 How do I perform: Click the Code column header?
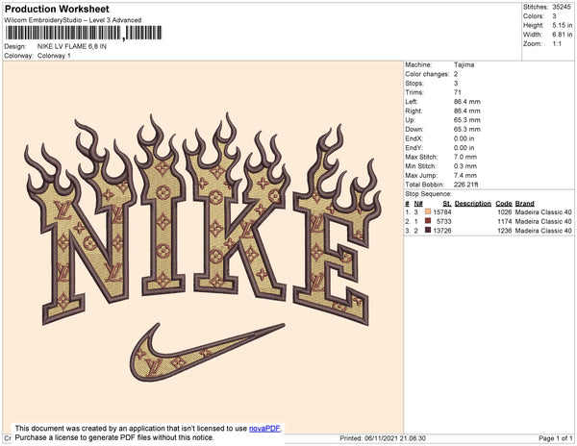coord(504,204)
